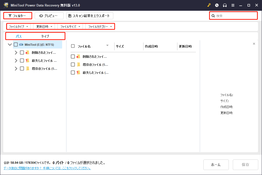262x175 pixels.
Task: Click the サイズ column header
Action: click(120, 46)
